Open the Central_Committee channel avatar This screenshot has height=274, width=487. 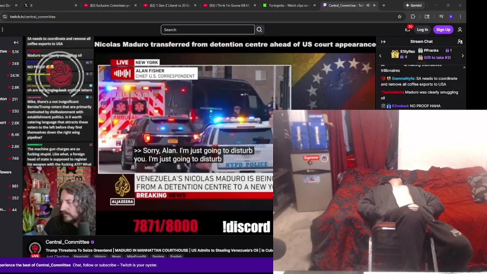tap(35, 248)
